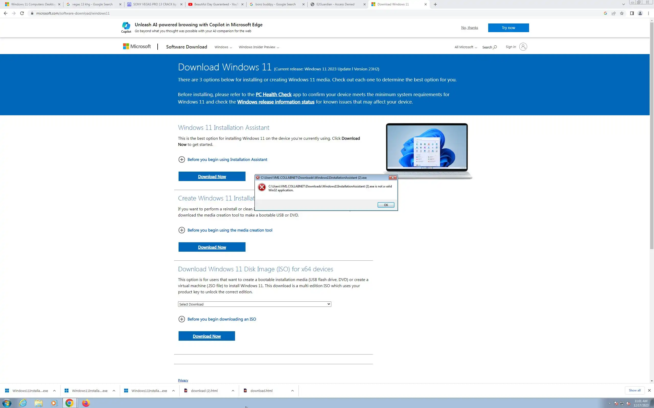Open the Select Download dropdown
654x408 pixels.
[x=254, y=304]
